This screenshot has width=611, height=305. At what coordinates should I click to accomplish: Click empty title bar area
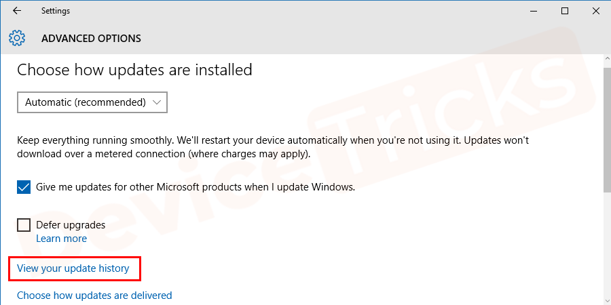[x=305, y=11]
